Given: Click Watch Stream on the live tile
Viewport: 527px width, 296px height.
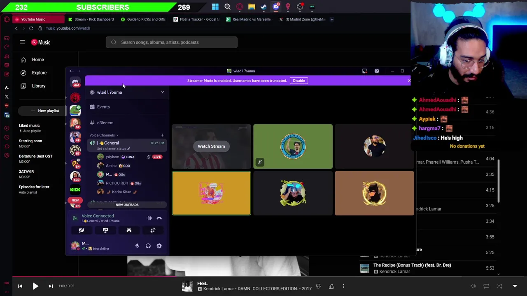Looking at the screenshot, I should (x=211, y=146).
